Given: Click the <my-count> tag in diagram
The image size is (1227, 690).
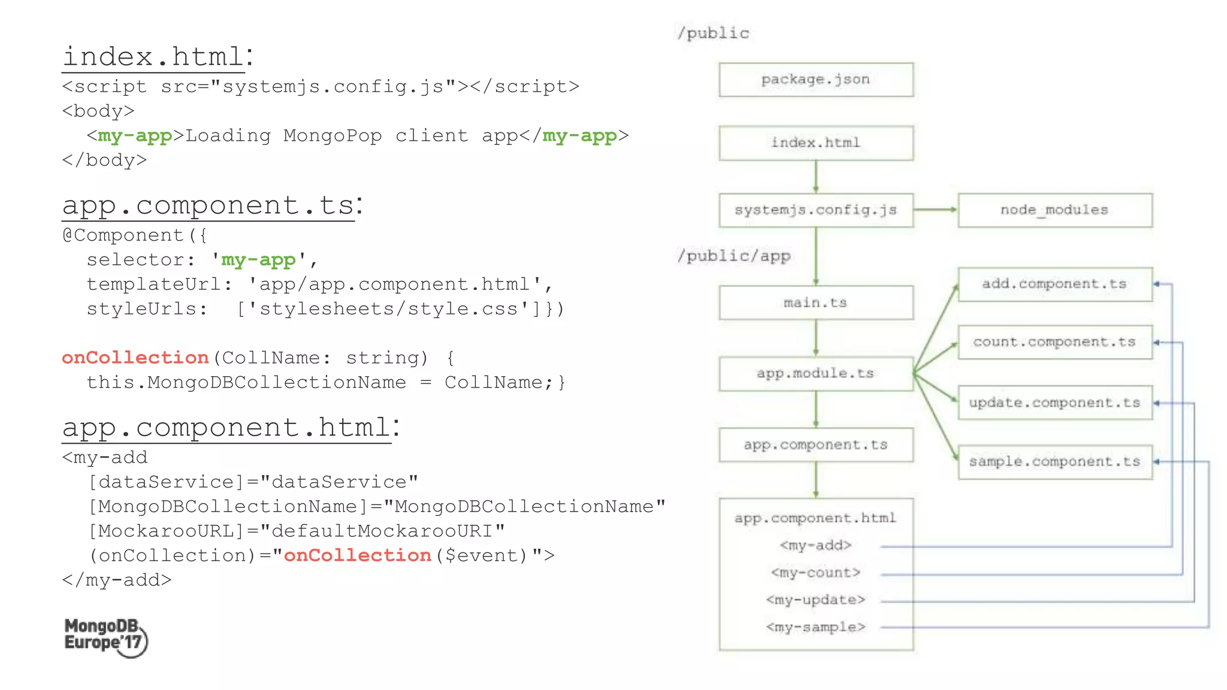Looking at the screenshot, I should [x=815, y=573].
